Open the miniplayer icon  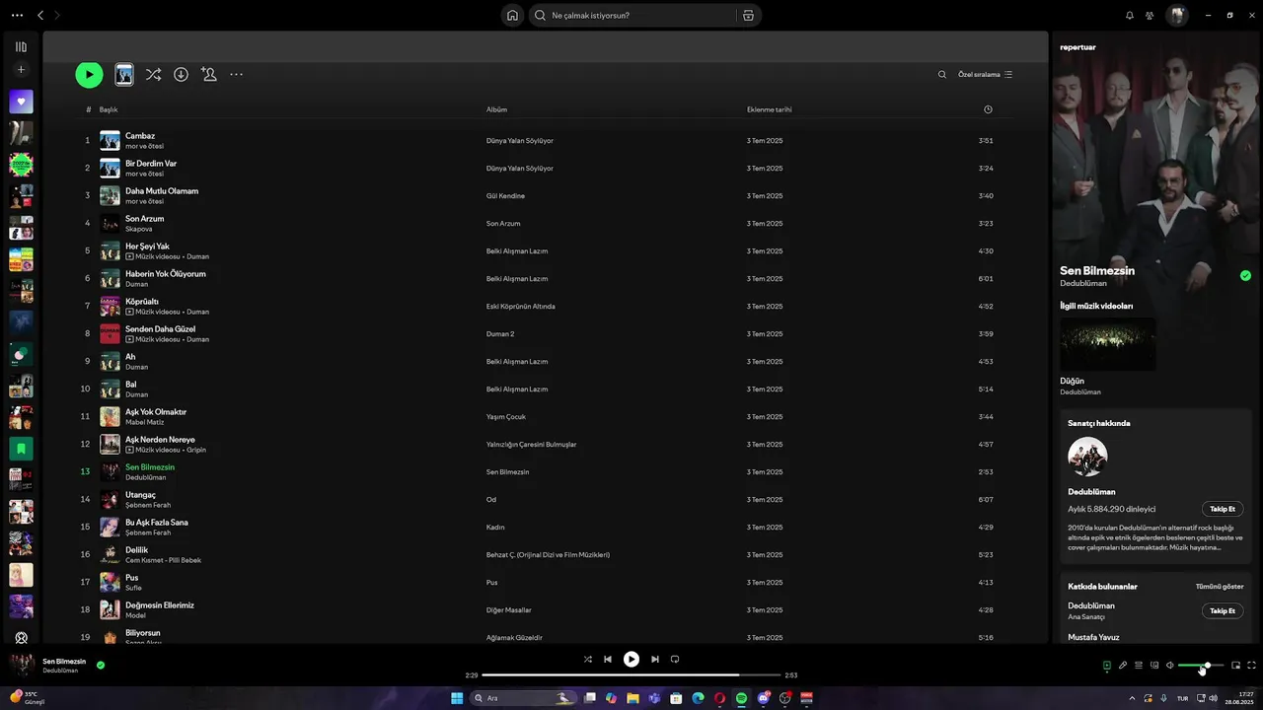[1235, 666]
